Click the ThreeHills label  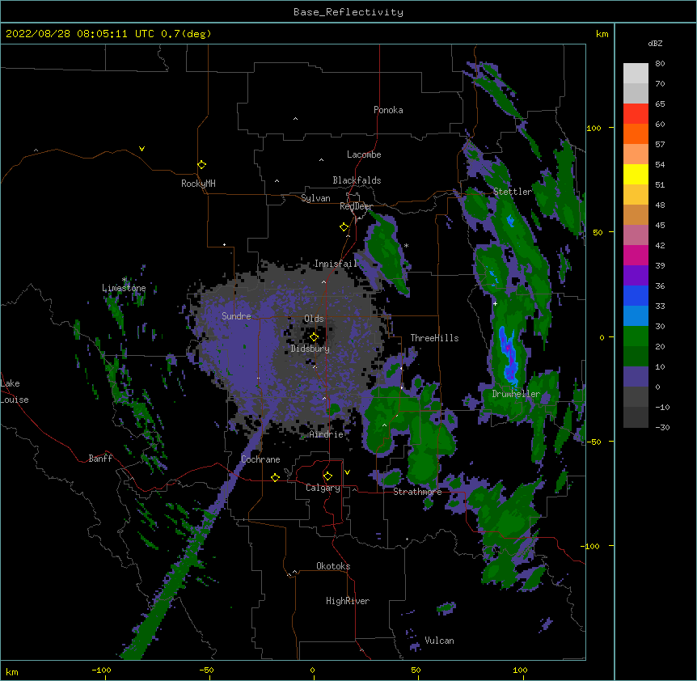pos(434,338)
